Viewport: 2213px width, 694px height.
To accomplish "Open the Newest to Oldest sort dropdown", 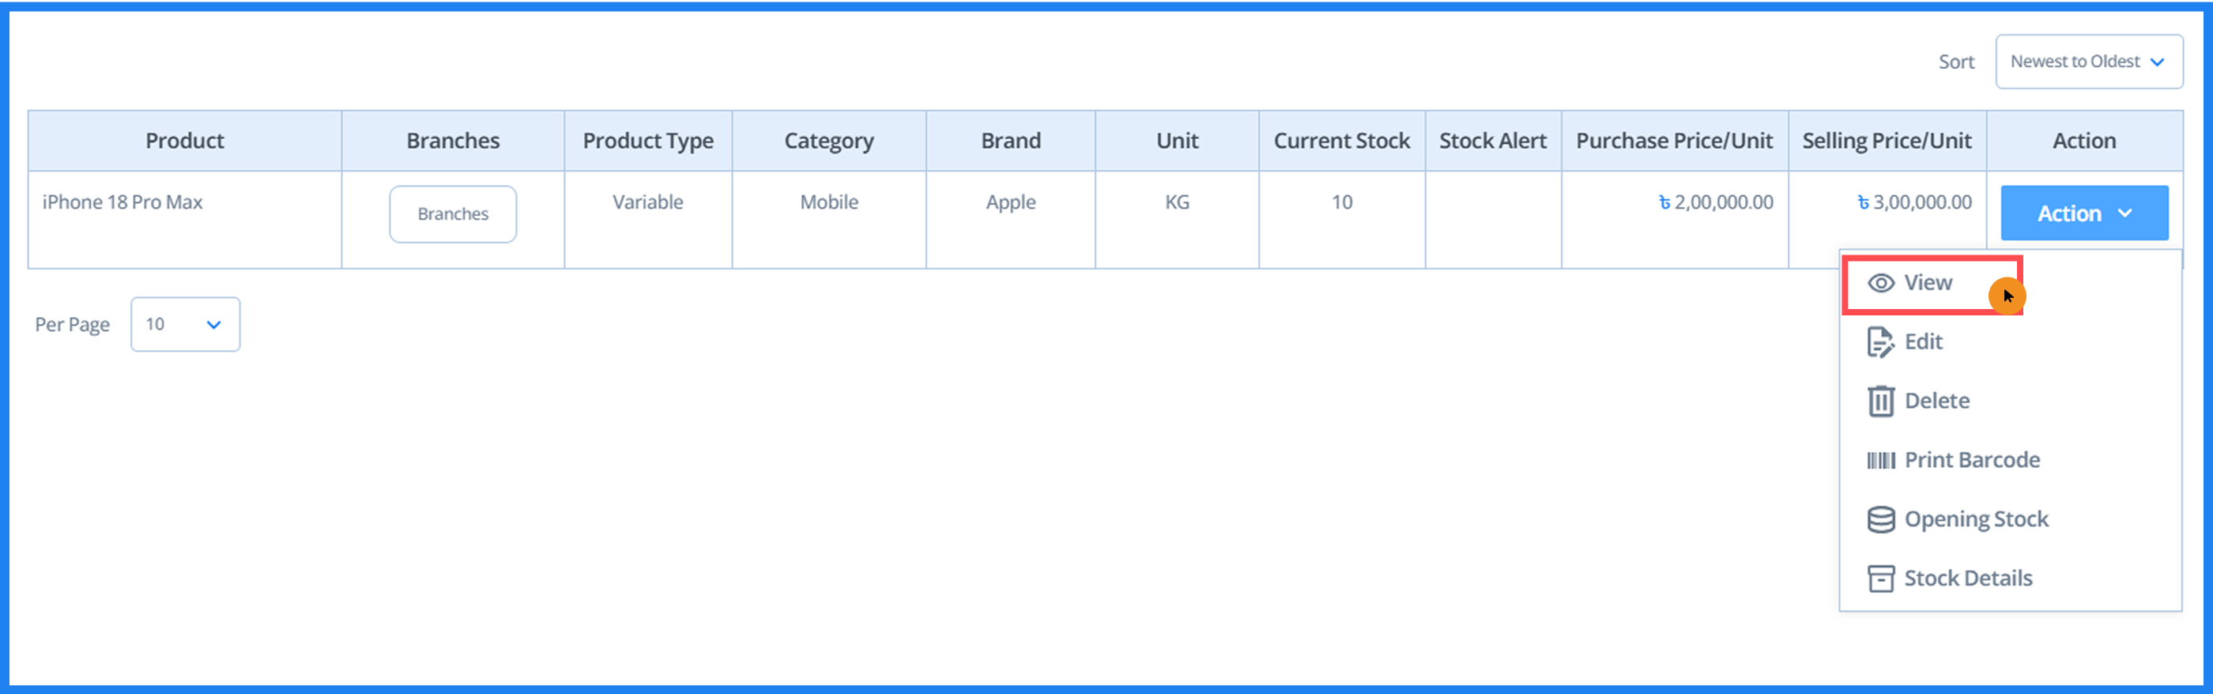I will 2087,62.
